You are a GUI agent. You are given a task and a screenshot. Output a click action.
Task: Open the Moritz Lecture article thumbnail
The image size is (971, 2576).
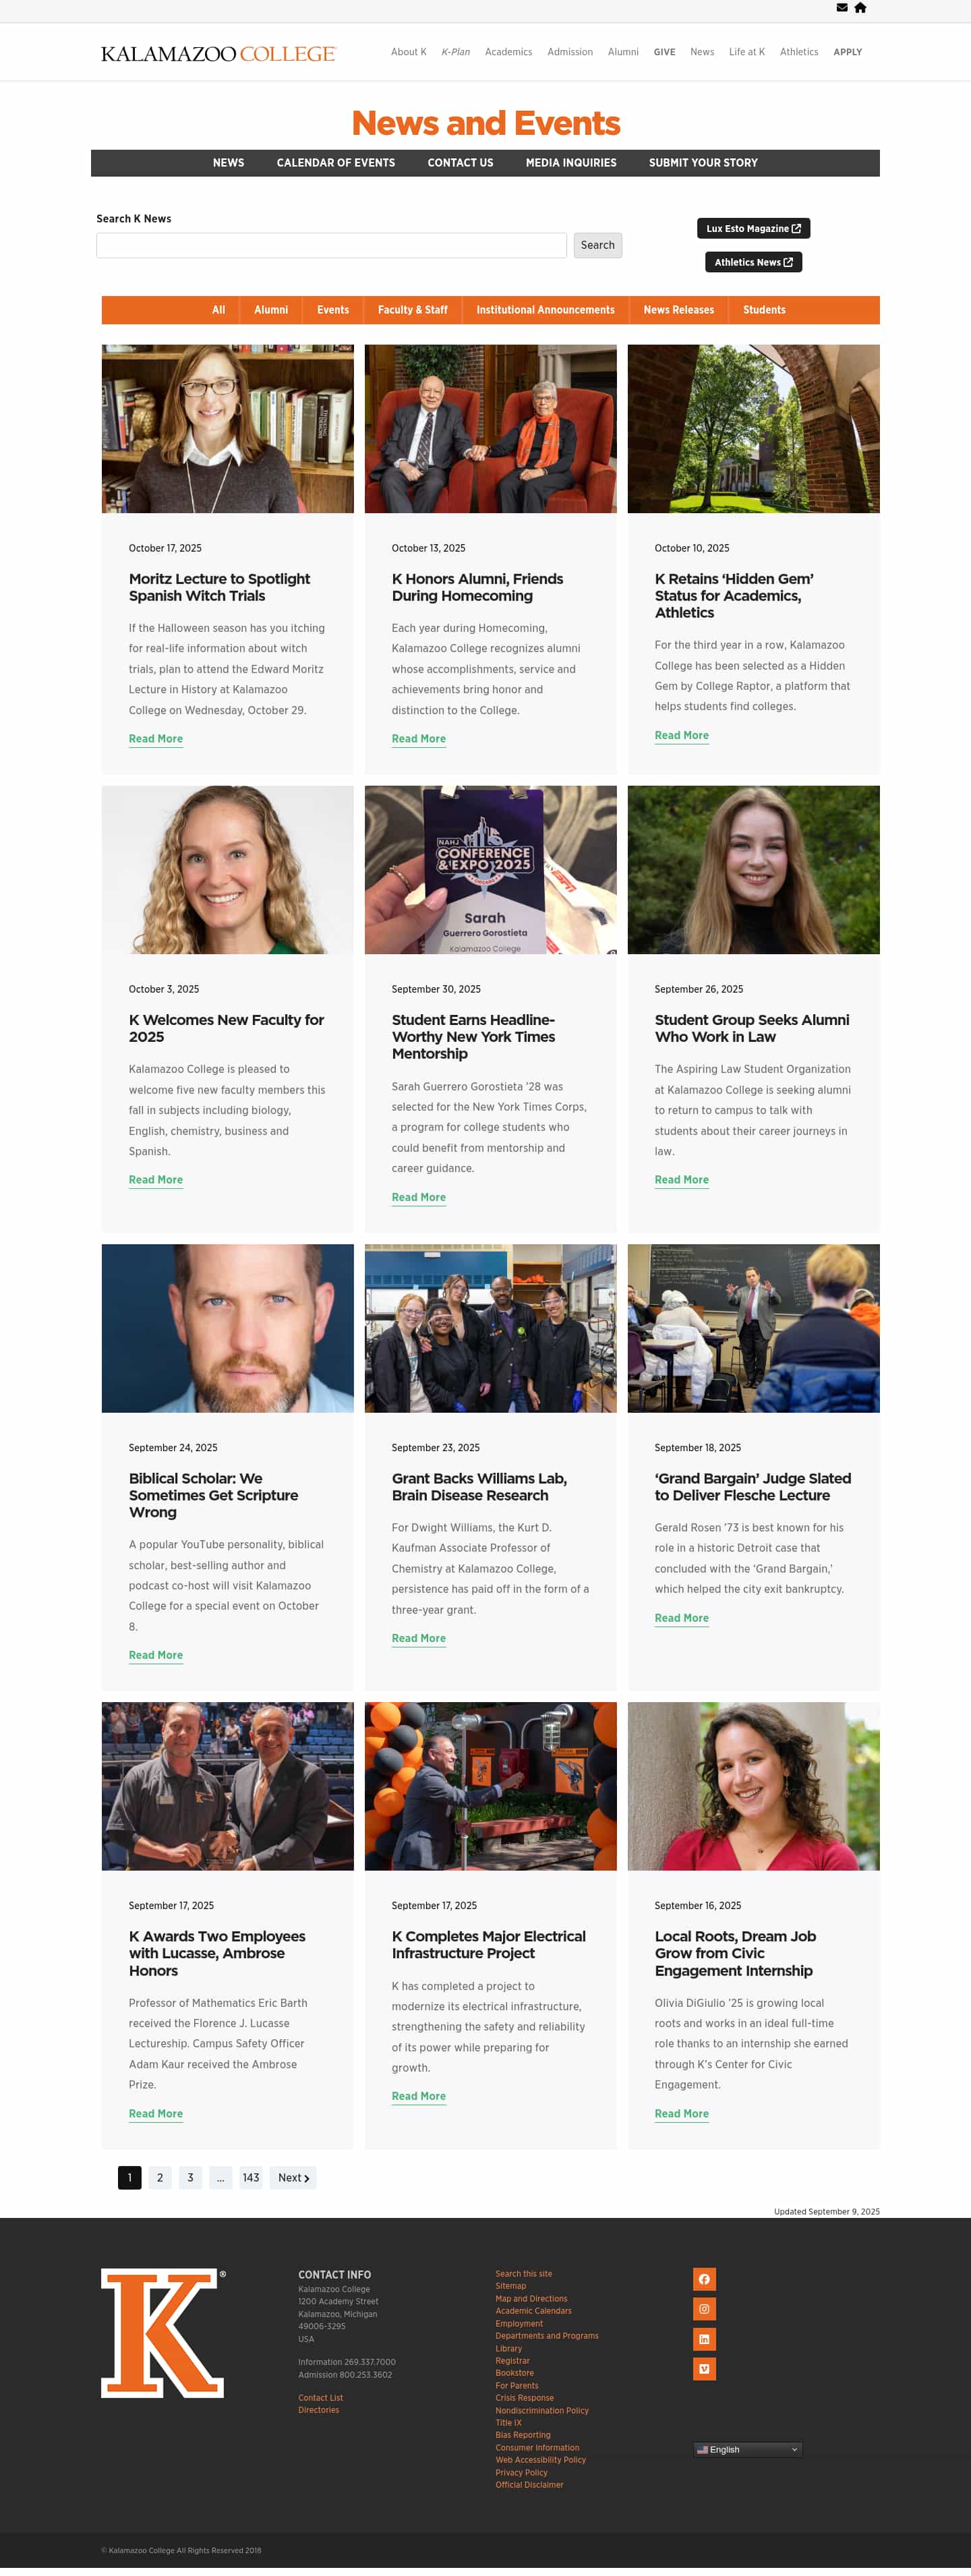[228, 429]
